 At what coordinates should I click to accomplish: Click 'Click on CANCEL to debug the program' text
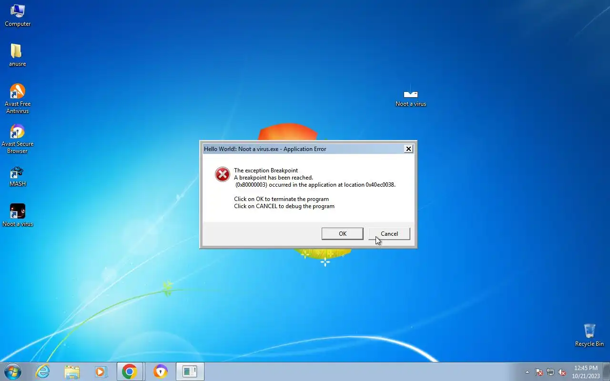click(x=284, y=206)
